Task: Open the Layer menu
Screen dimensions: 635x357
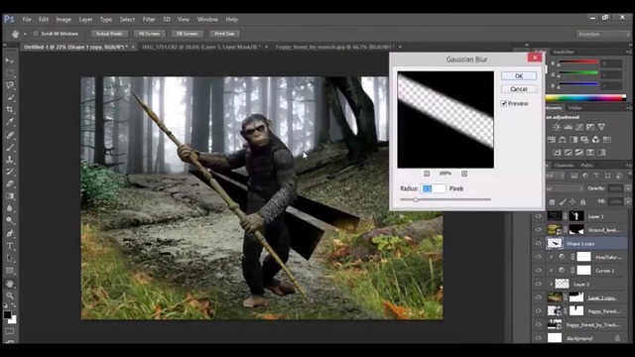Action: pos(85,20)
